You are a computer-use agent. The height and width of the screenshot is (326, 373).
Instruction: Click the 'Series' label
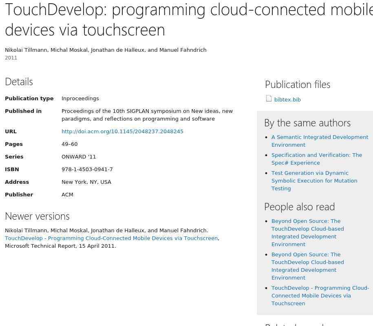pos(14,157)
